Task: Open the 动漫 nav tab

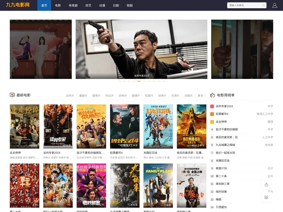Action: point(102,5)
